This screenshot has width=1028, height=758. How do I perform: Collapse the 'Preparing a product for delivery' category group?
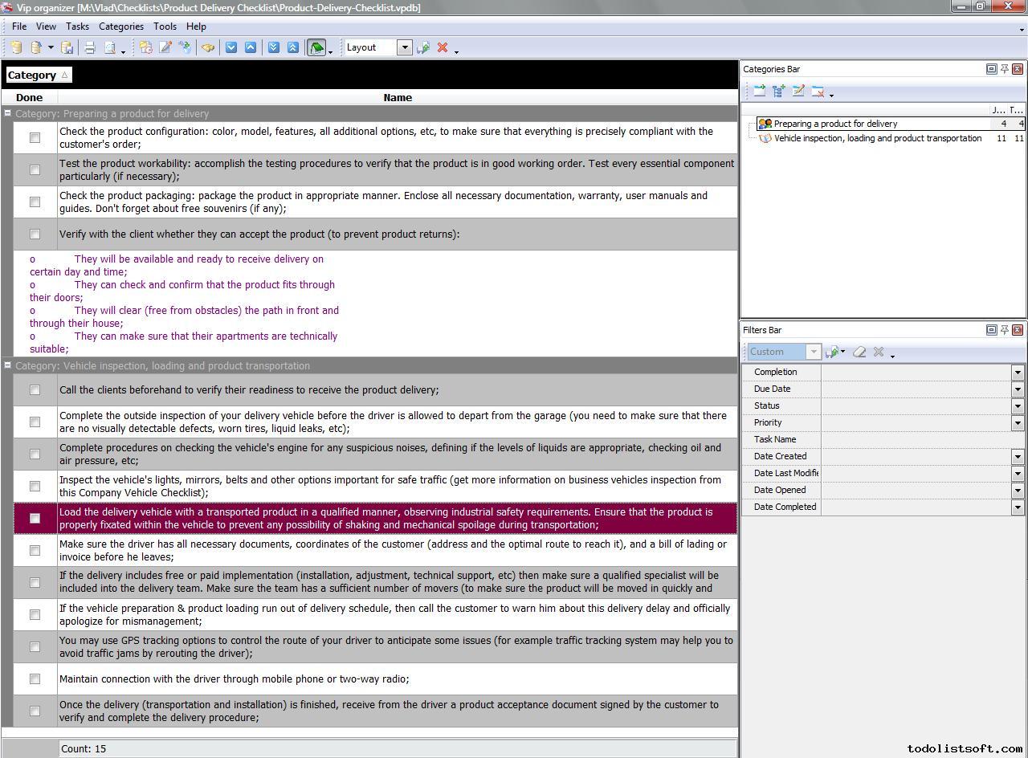tap(8, 114)
